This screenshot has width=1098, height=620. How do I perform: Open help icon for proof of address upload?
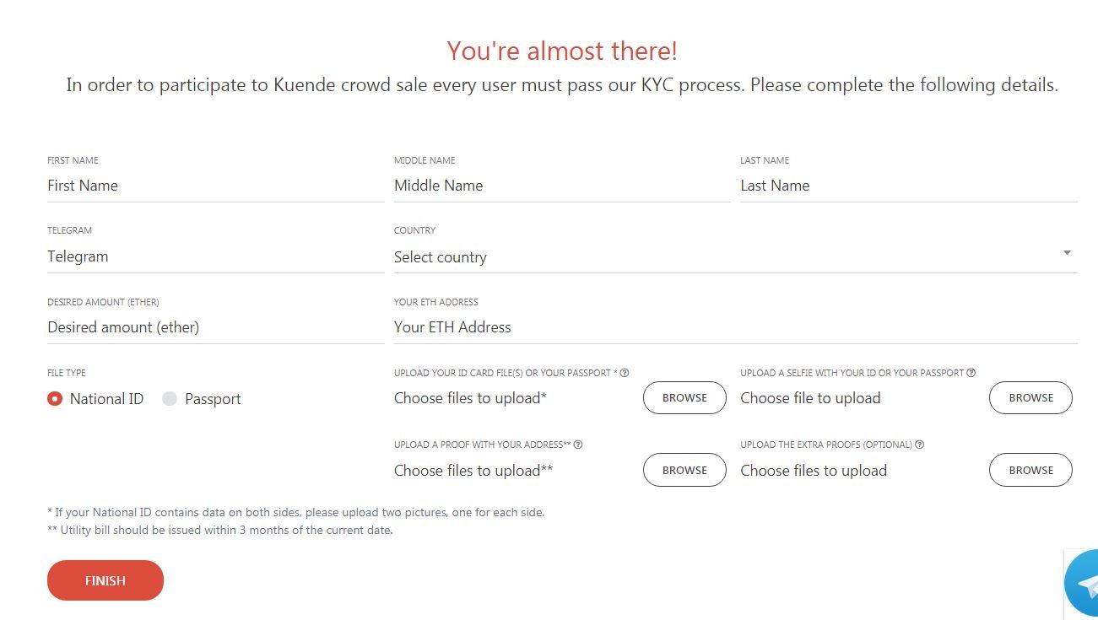point(579,445)
